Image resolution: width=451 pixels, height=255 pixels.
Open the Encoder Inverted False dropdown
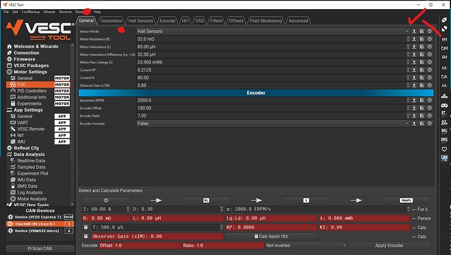pos(273,124)
